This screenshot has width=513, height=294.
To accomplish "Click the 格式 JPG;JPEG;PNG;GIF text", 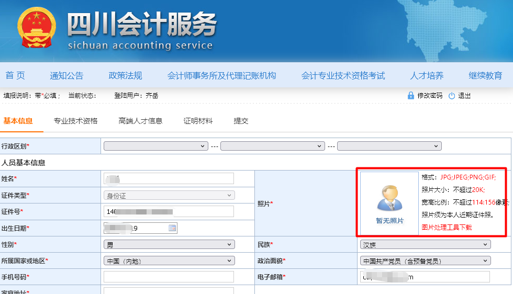I will point(459,177).
